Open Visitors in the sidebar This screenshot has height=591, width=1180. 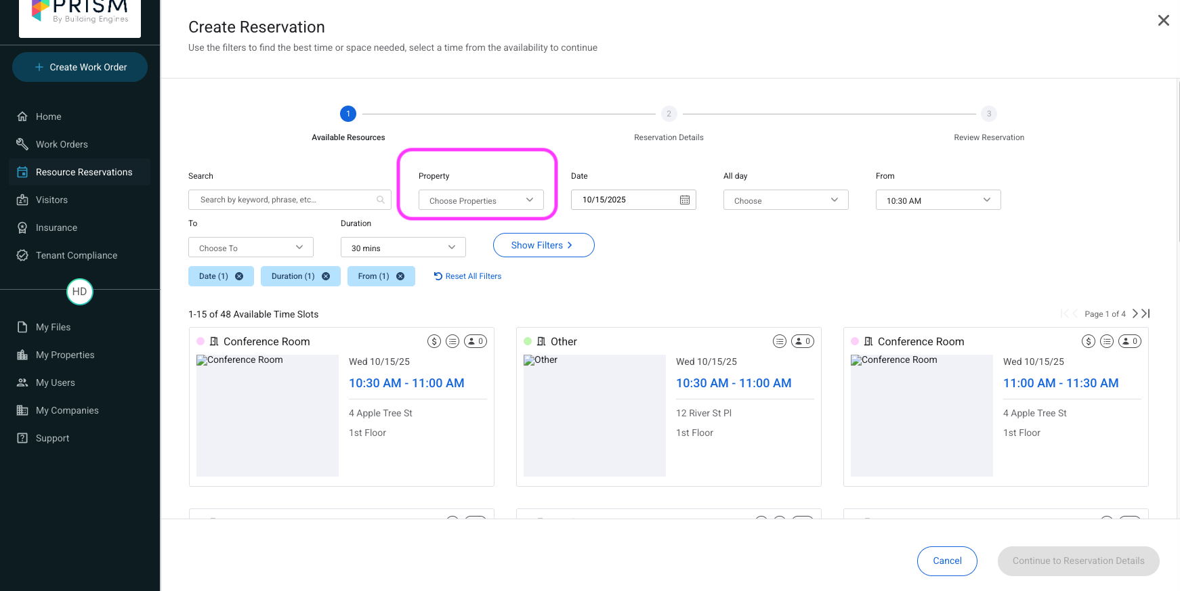[x=51, y=200]
